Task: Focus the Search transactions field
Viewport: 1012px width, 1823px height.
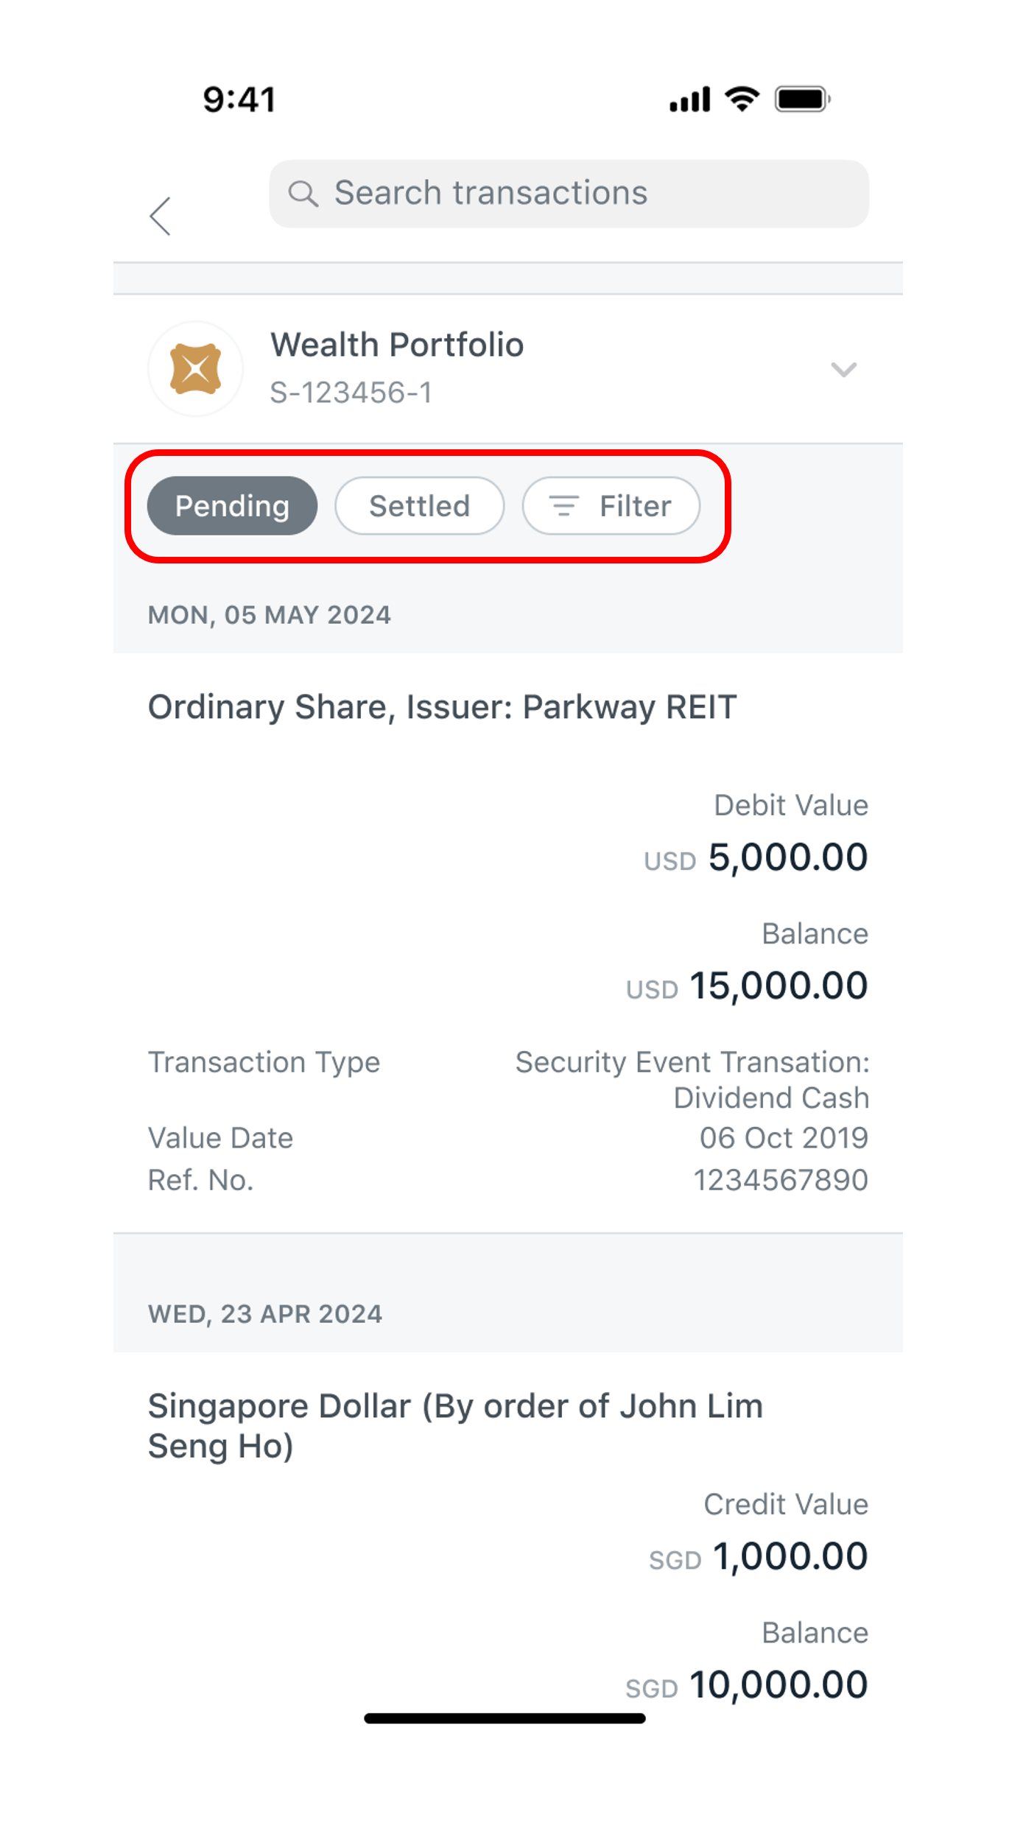Action: [569, 194]
